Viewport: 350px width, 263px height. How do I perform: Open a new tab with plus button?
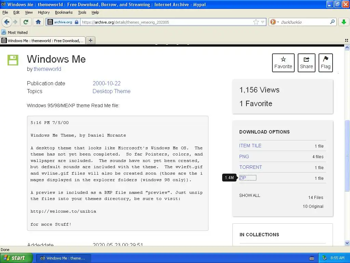click(90, 40)
